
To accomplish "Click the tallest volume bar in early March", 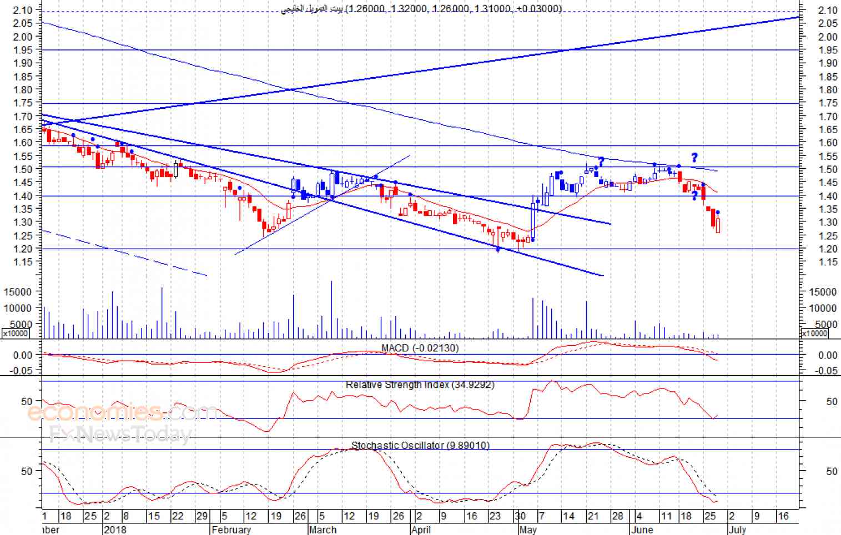I will tap(331, 309).
